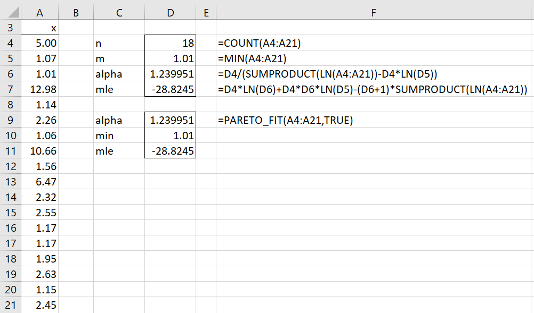The width and height of the screenshot is (534, 313).
Task: Click alpha value in cell D6
Action: tap(170, 74)
